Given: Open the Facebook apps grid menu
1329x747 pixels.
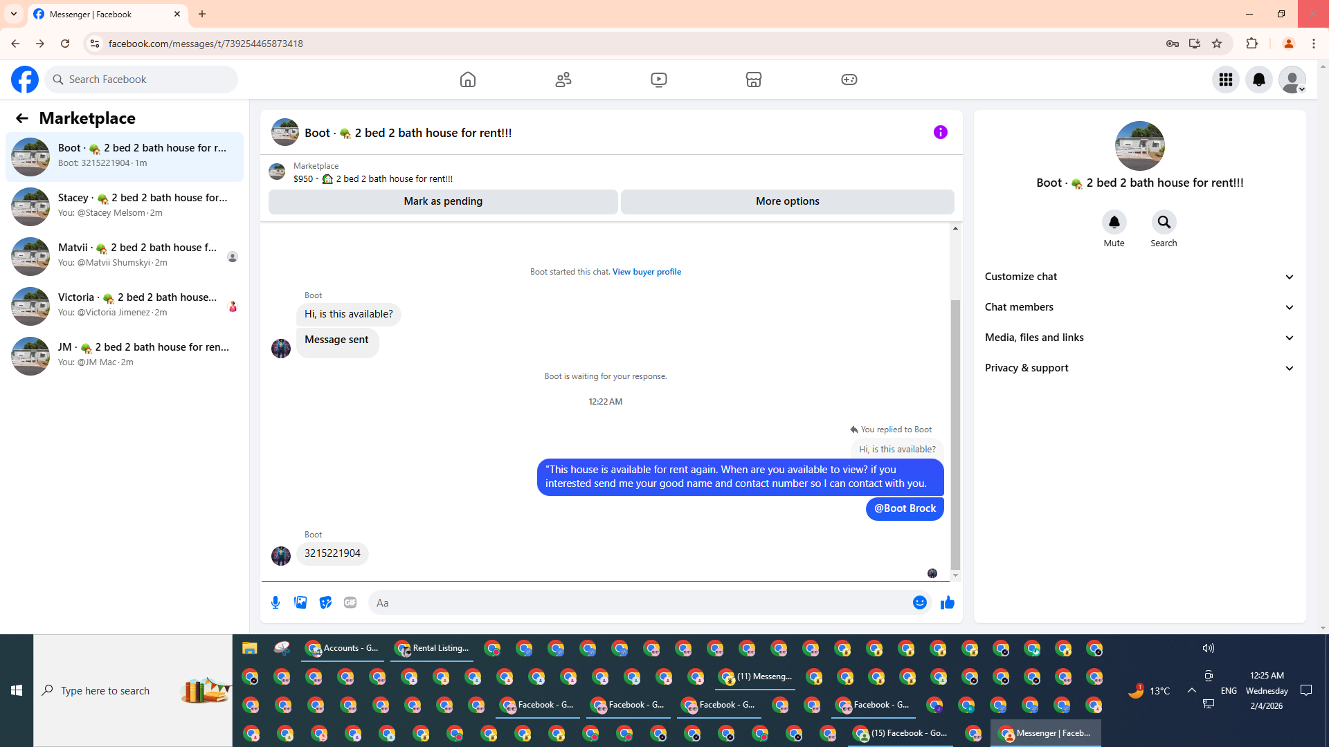Looking at the screenshot, I should [x=1226, y=80].
